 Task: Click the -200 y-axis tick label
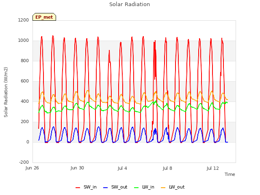(24, 162)
